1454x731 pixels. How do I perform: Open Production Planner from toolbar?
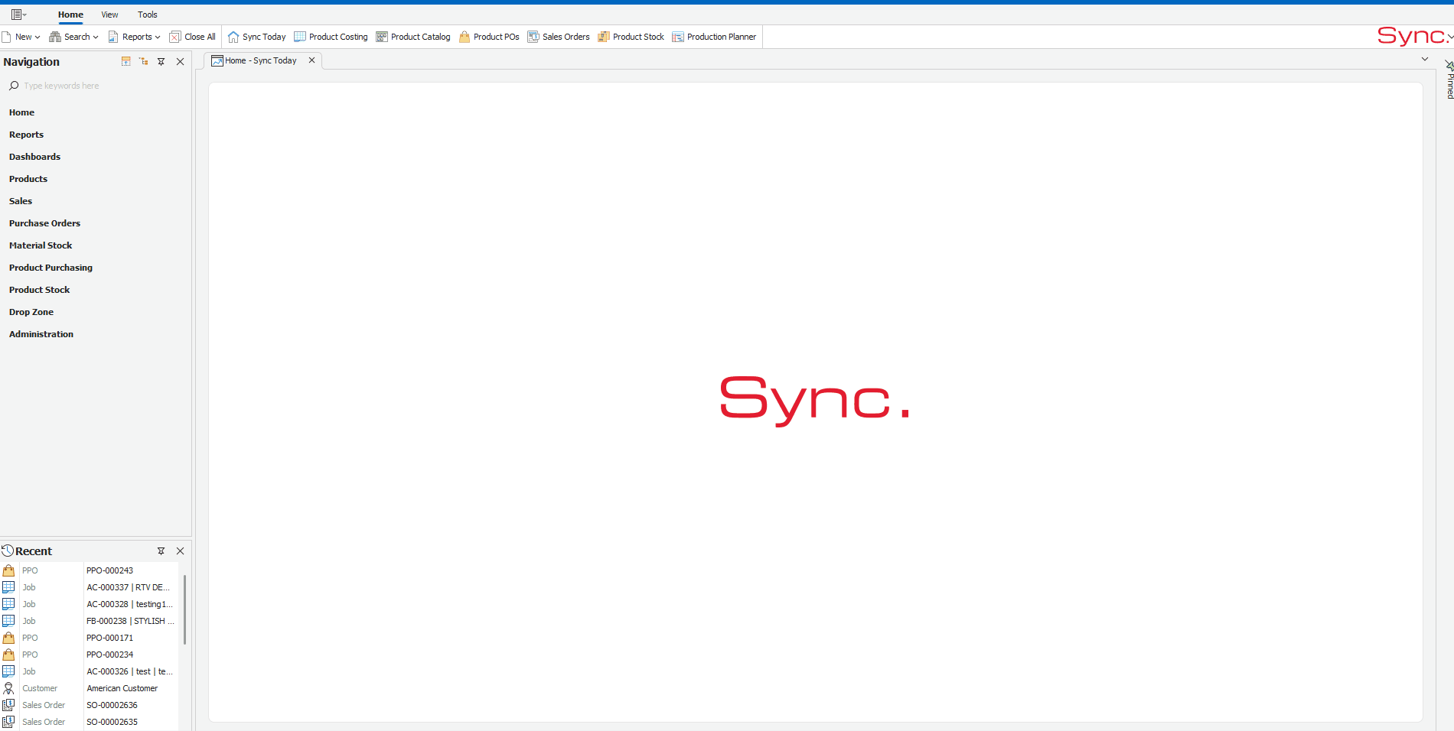point(714,37)
